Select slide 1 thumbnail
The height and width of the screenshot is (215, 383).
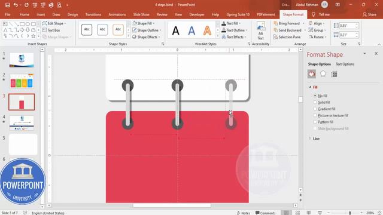(x=22, y=60)
